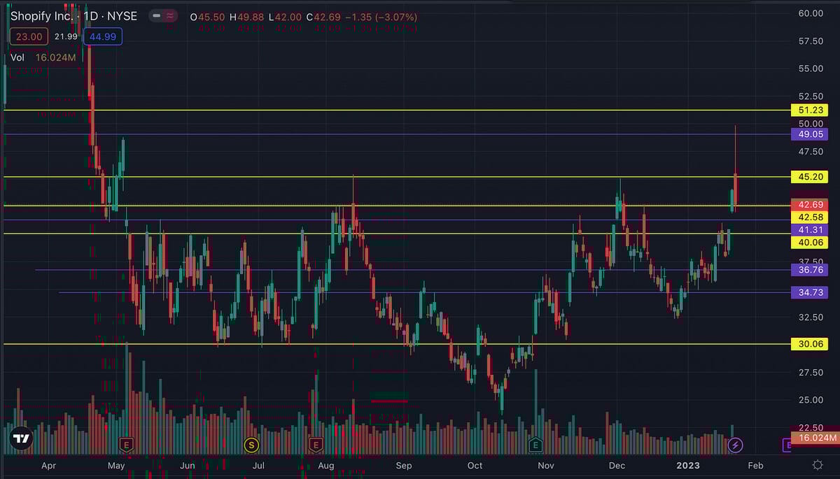Click the Jun label on time axis
The width and height of the screenshot is (840, 479).
[x=187, y=465]
